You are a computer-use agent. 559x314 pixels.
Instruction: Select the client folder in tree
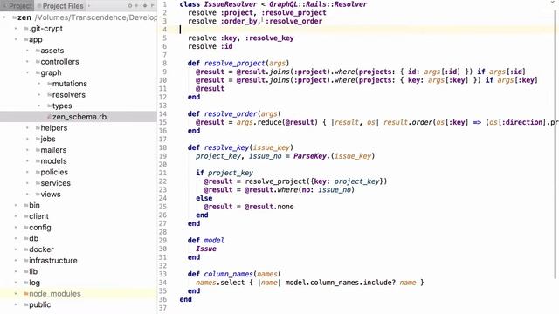(38, 216)
